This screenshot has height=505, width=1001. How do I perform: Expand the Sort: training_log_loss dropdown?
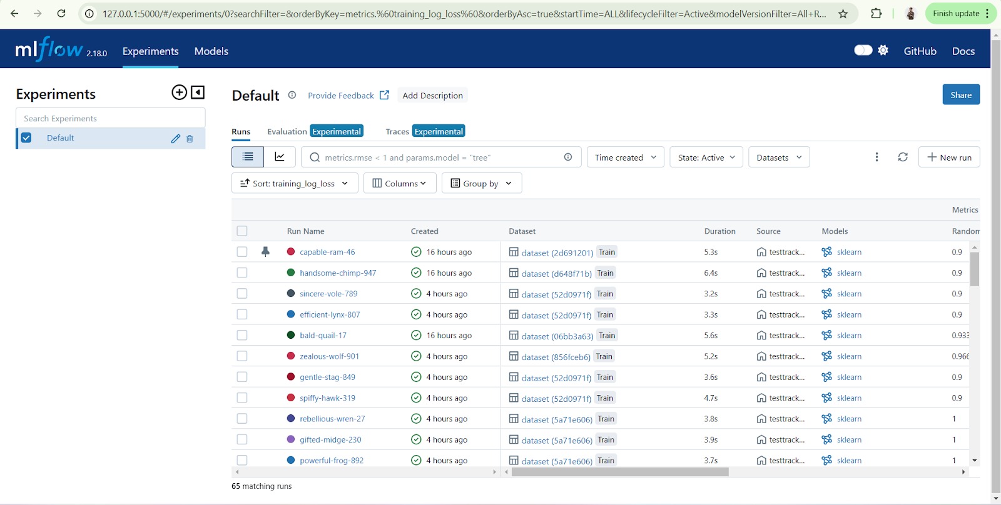point(294,184)
